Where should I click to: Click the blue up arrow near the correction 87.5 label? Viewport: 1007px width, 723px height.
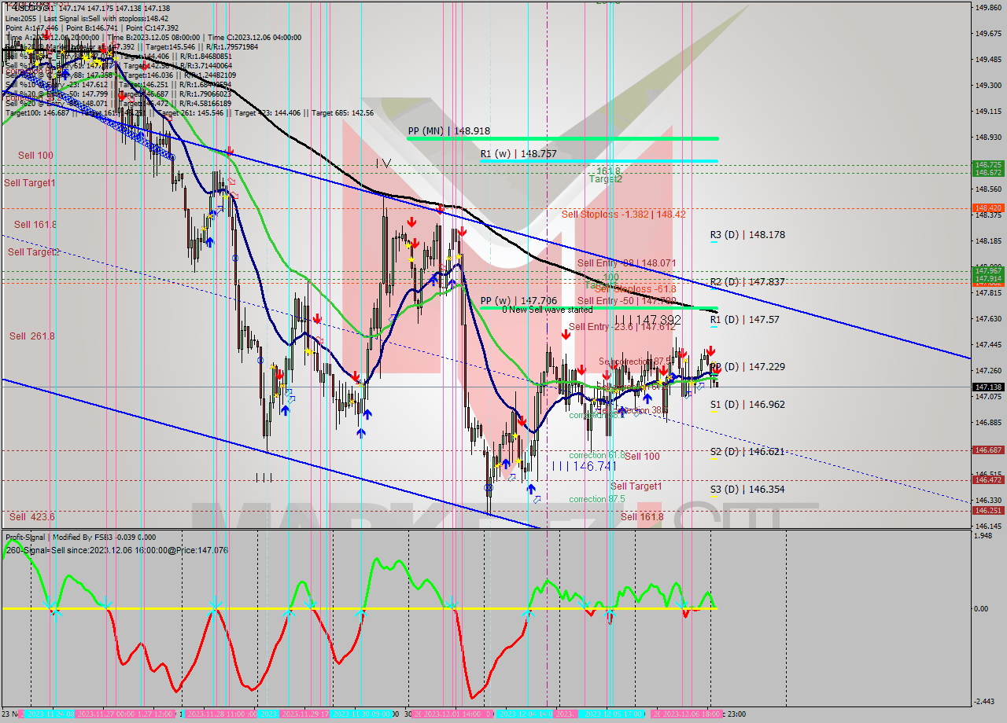tap(531, 490)
